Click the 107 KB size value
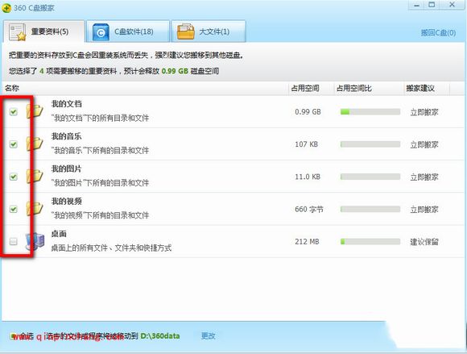467x354 pixels. [x=306, y=144]
